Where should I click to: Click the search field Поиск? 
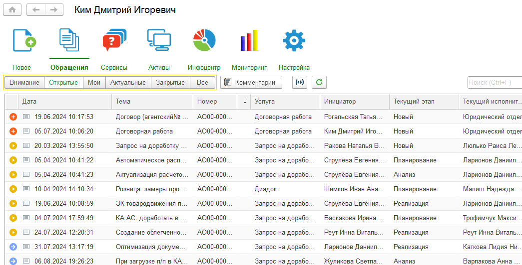pos(494,83)
